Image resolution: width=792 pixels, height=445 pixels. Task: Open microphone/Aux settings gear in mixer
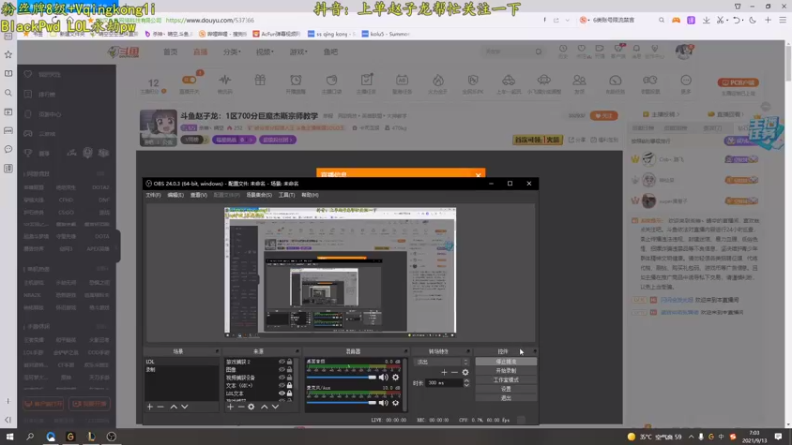[395, 402]
